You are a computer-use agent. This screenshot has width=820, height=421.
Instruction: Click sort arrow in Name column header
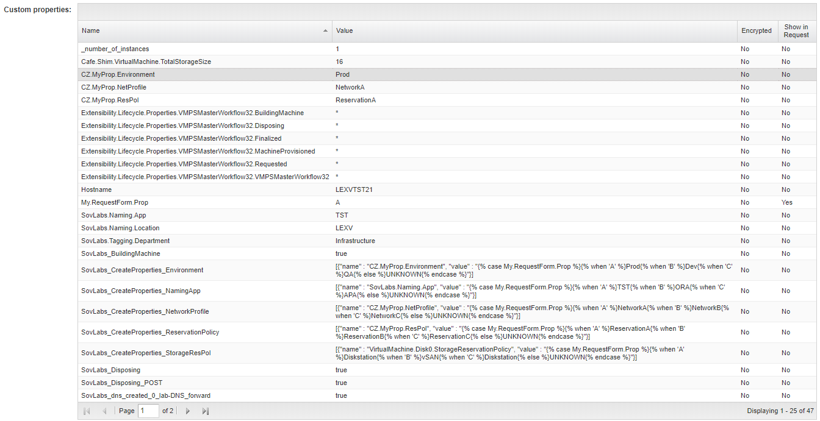(x=325, y=31)
